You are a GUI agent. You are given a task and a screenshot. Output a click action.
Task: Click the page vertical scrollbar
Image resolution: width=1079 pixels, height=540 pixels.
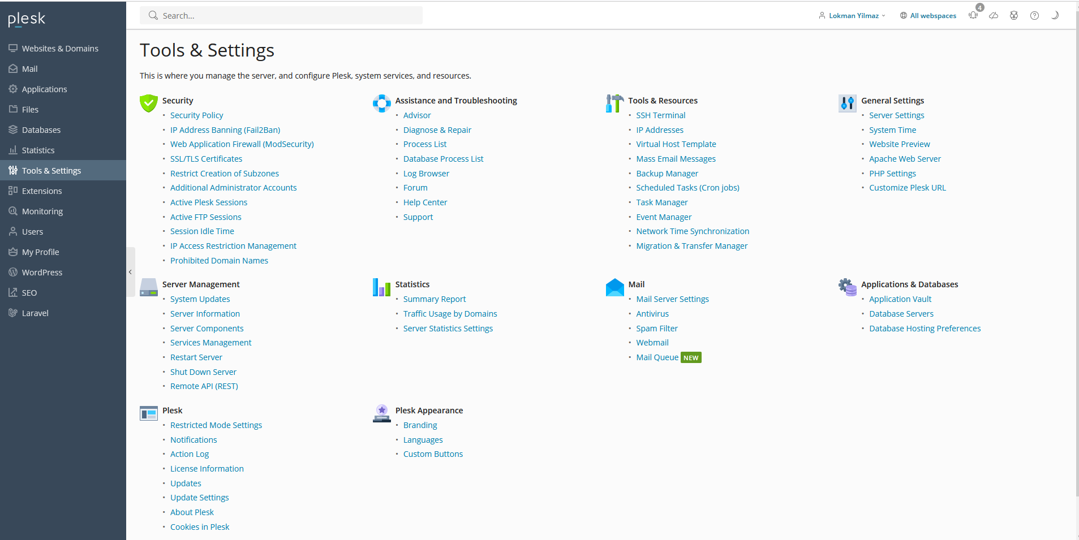coord(1077,254)
